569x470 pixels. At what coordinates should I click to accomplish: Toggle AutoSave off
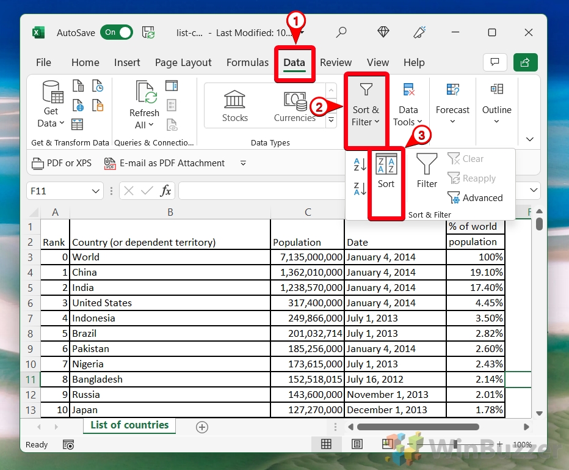(x=116, y=33)
